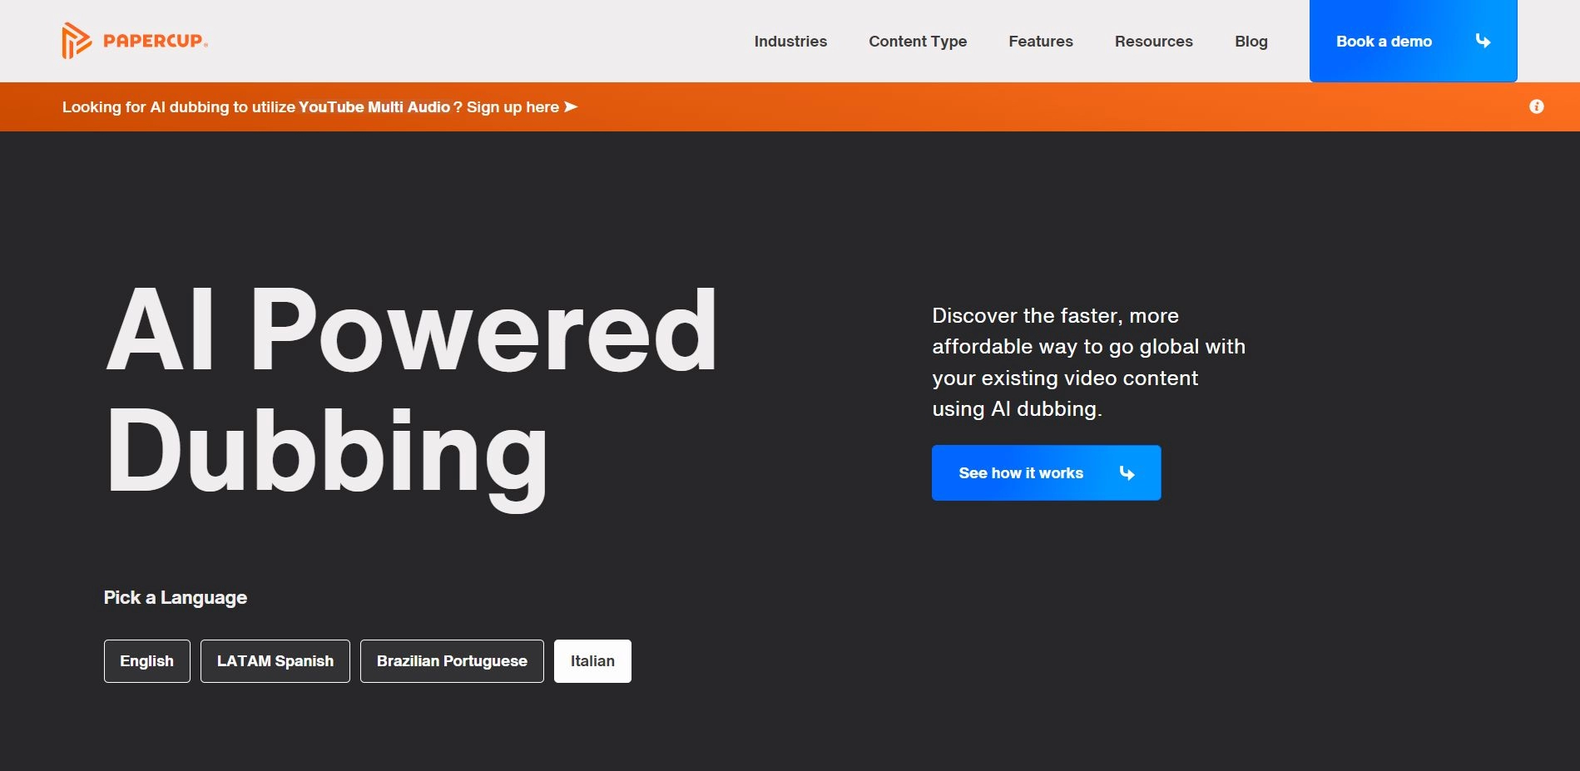Select the Italian language option

tap(592, 661)
